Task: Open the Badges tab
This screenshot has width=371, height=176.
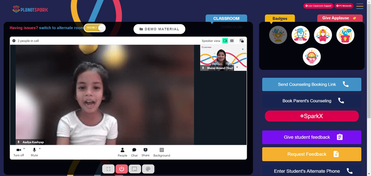Action: click(280, 19)
